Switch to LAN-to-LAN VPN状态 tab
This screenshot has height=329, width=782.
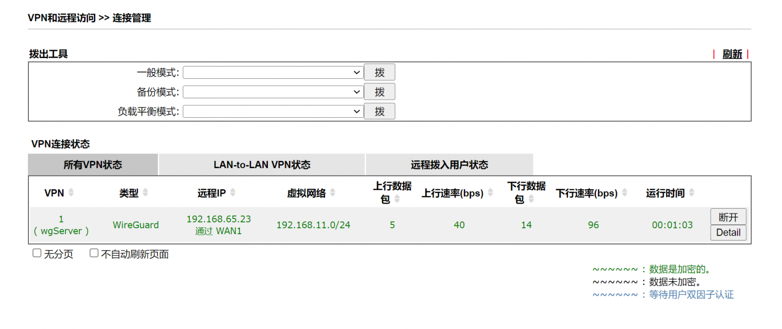[262, 165]
